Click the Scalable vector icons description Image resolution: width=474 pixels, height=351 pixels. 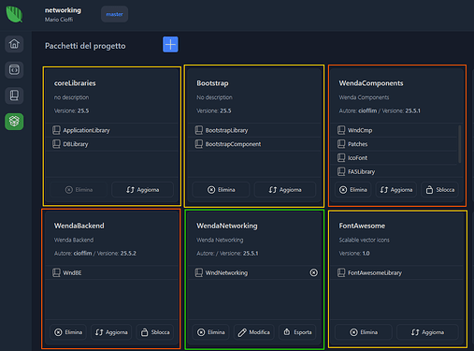[x=364, y=240]
